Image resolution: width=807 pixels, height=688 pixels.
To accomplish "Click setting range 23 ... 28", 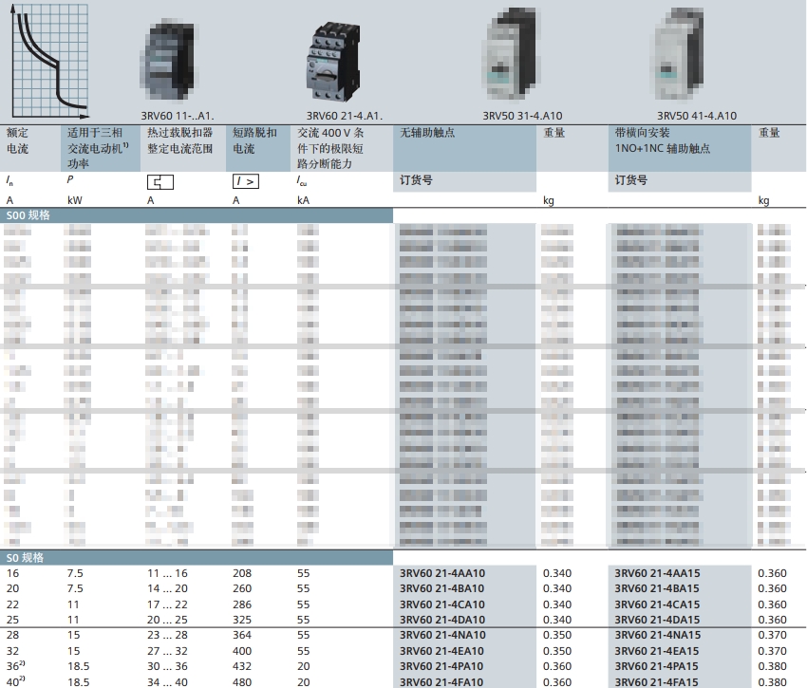I will pyautogui.click(x=167, y=635).
